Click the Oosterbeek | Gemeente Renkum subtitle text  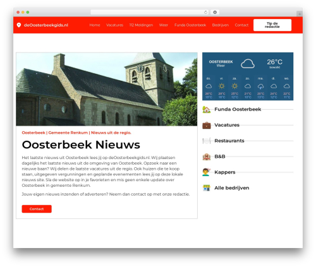76,133
